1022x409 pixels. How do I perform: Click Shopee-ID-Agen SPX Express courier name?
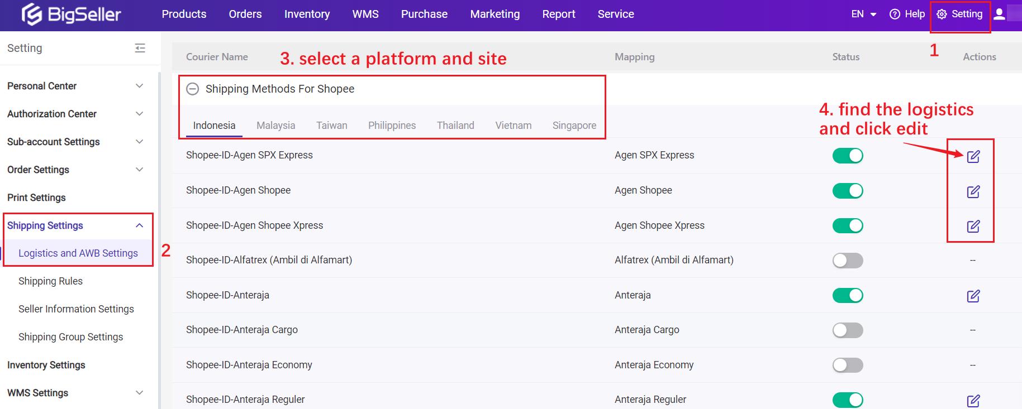tap(249, 155)
